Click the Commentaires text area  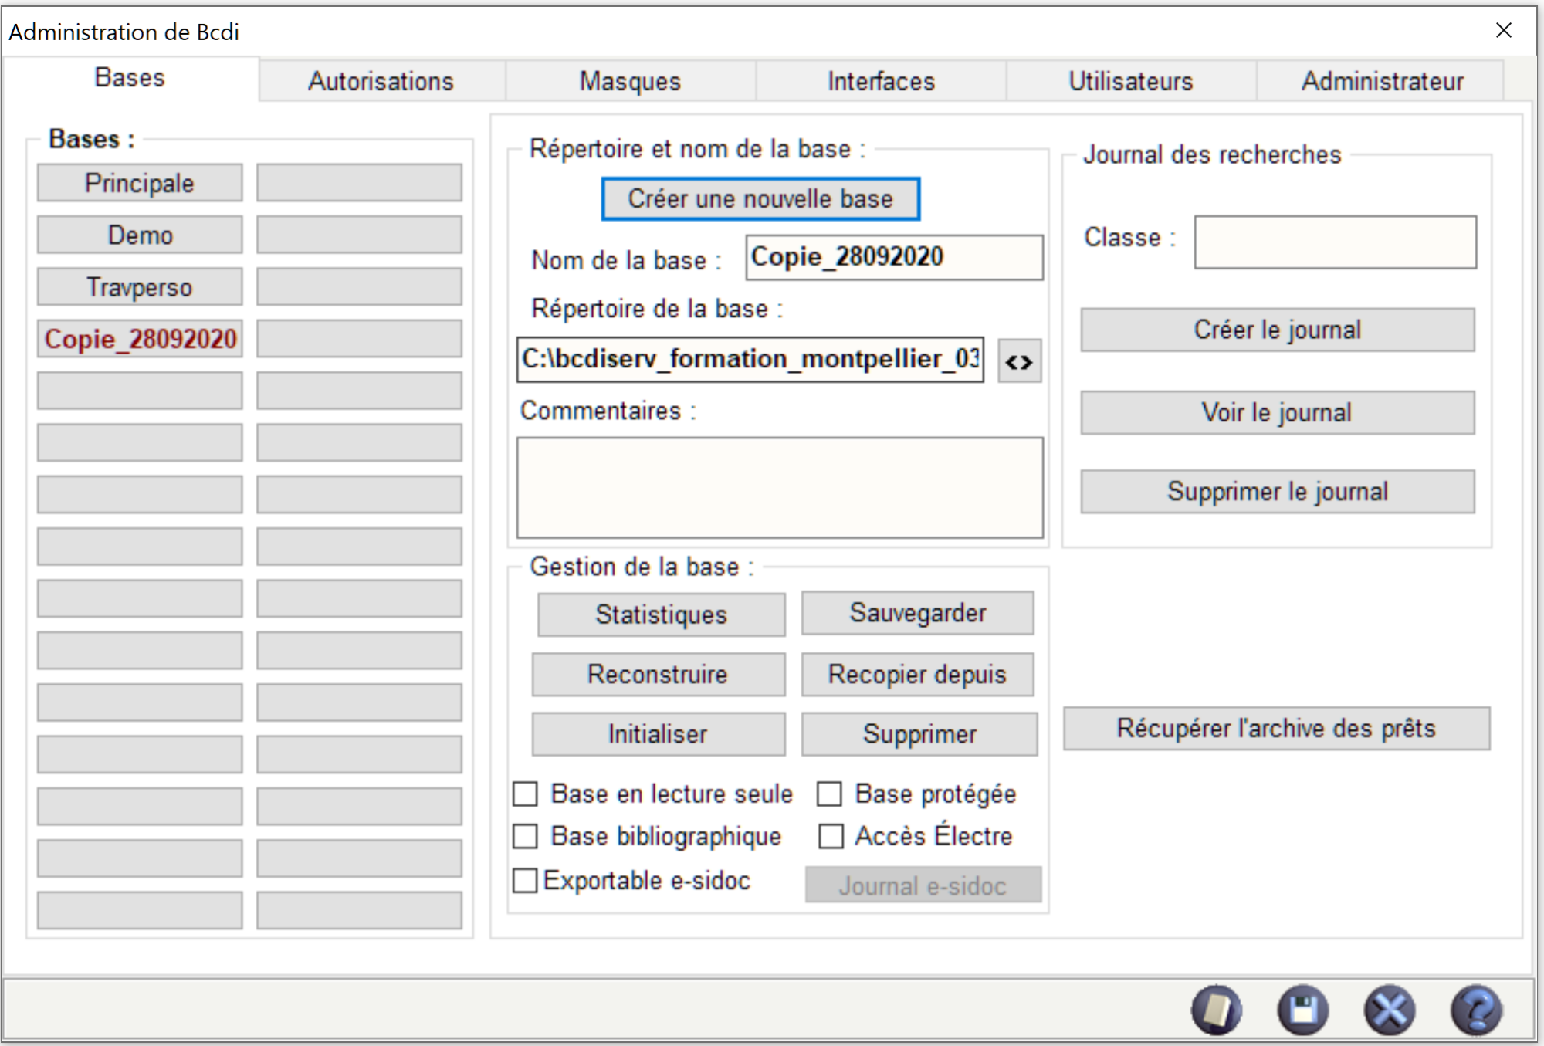pyautogui.click(x=780, y=488)
